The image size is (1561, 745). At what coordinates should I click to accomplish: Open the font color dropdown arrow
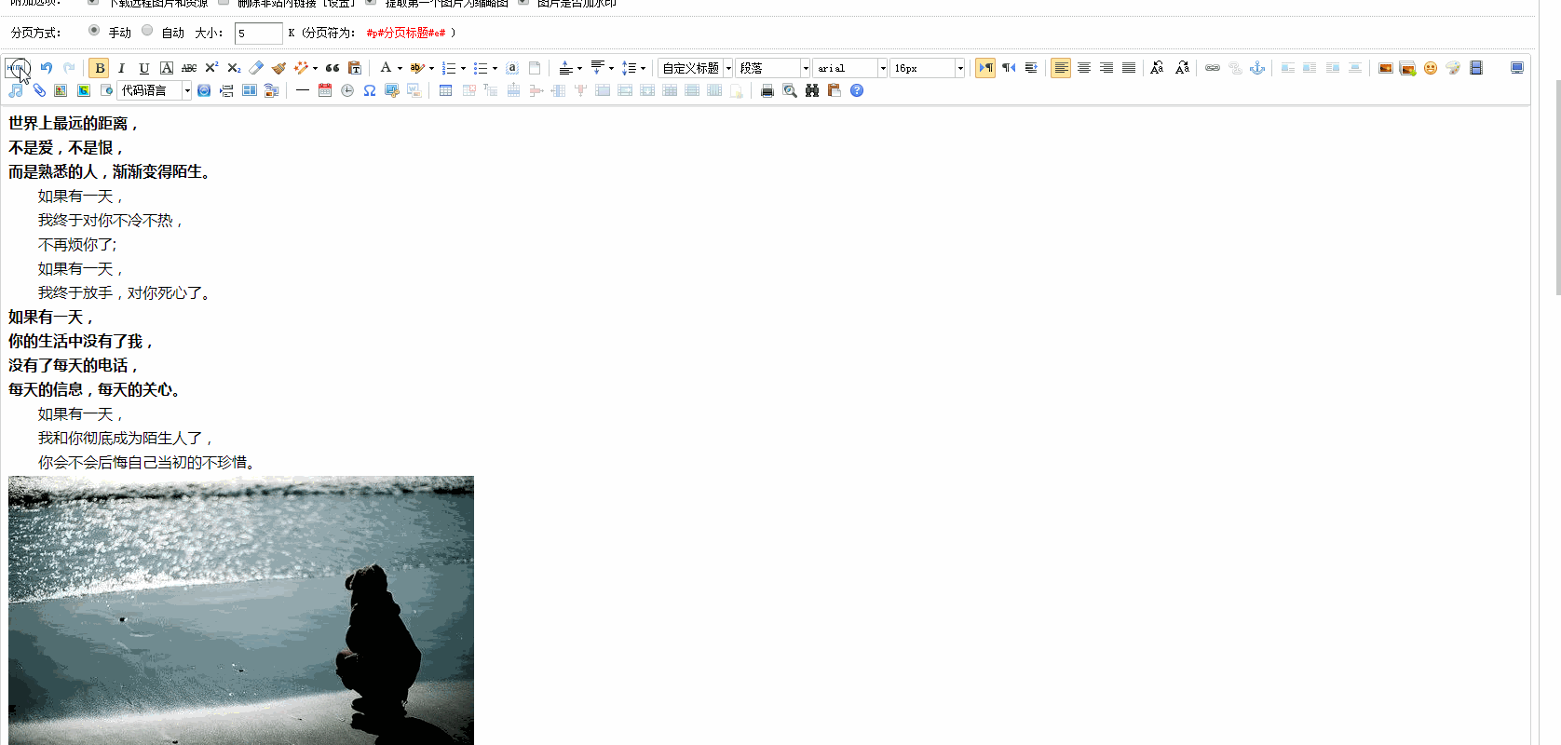point(400,68)
